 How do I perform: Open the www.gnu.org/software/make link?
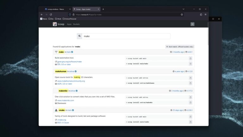(69, 62)
